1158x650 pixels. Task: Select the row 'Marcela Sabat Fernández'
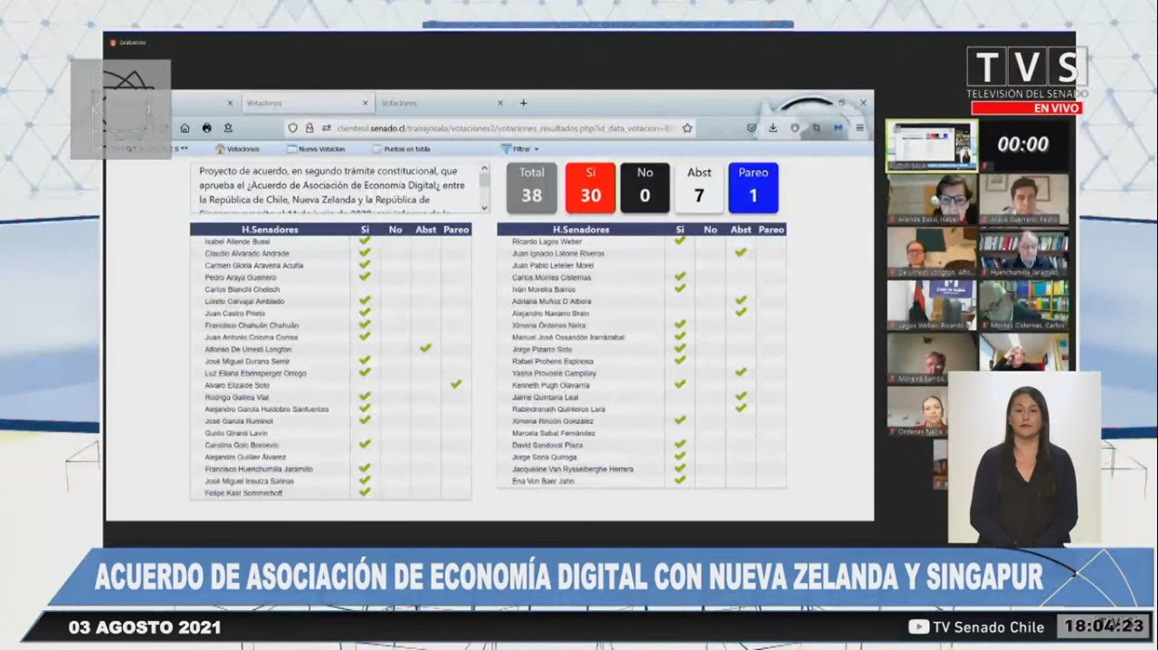pyautogui.click(x=641, y=433)
